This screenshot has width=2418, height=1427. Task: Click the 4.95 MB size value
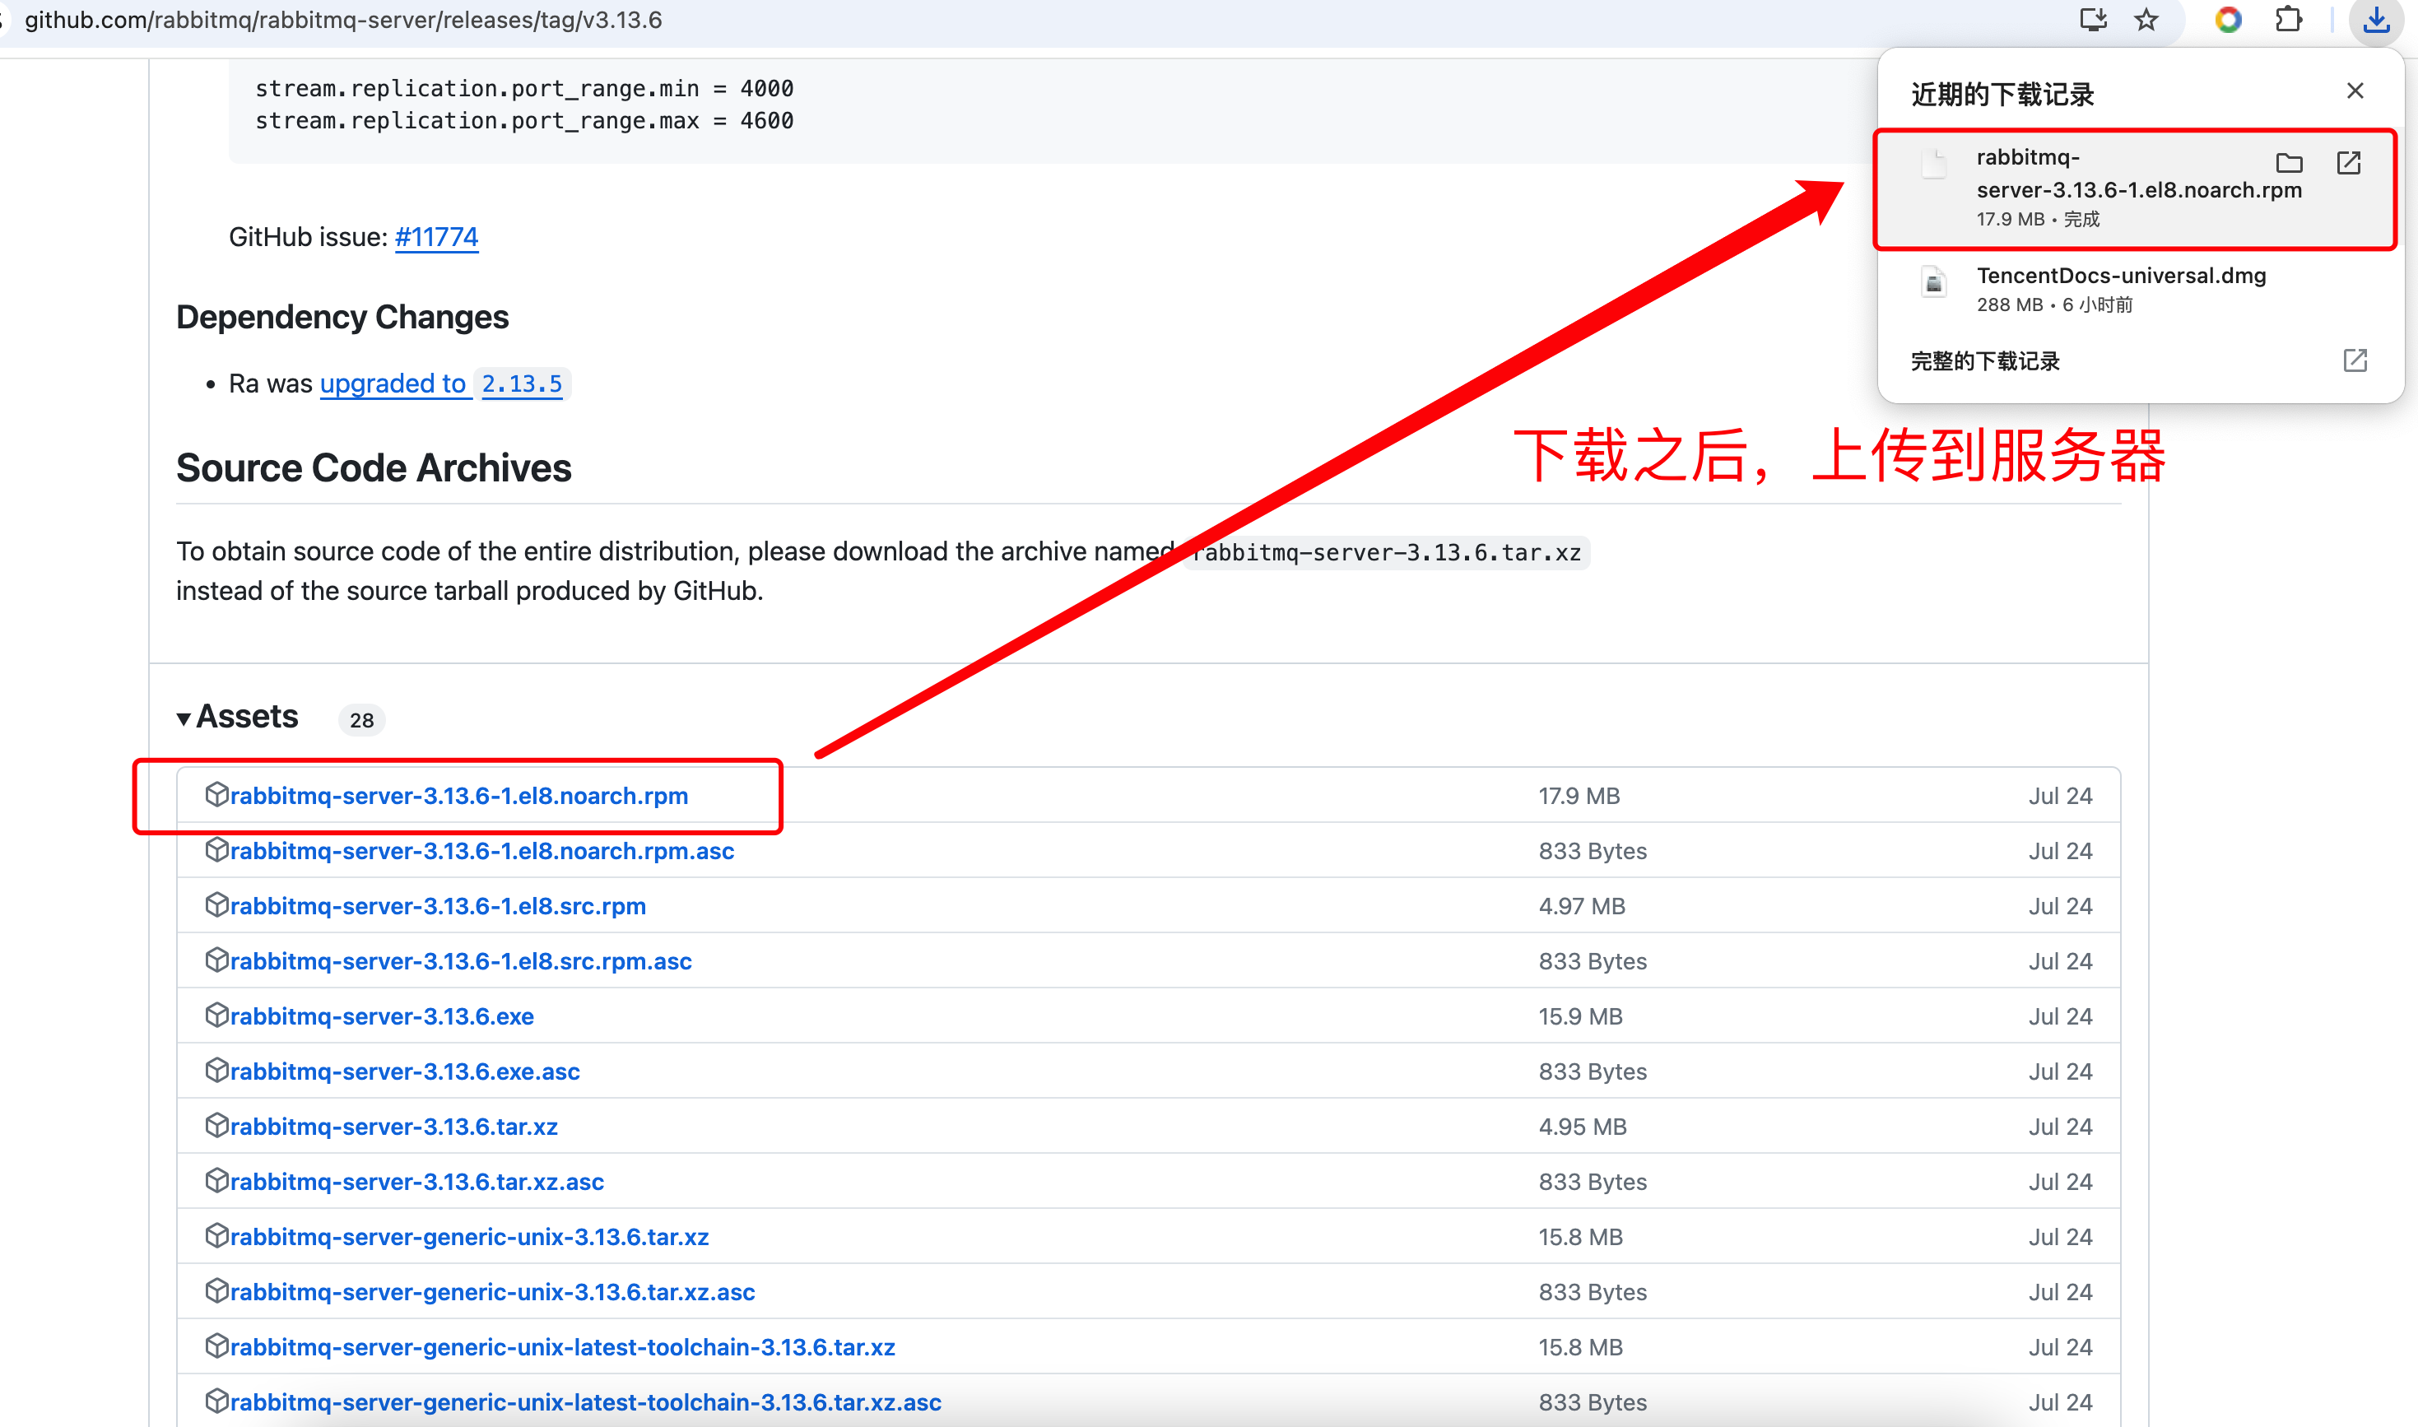(1583, 1126)
